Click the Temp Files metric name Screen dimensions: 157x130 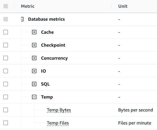click(x=58, y=123)
